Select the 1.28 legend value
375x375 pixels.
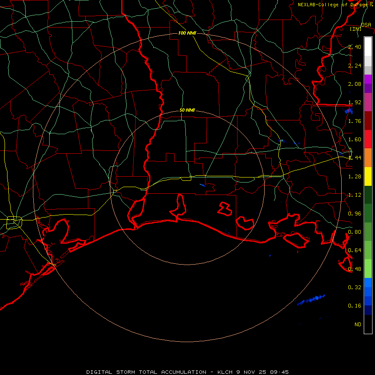355,177
